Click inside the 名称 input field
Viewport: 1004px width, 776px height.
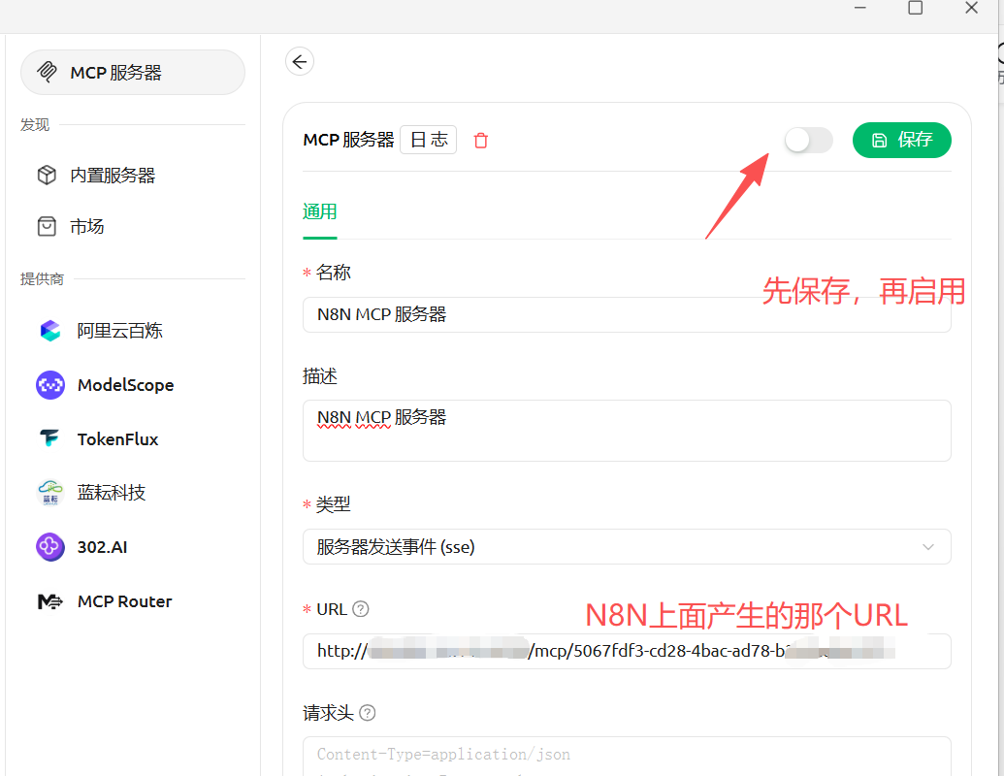point(627,314)
